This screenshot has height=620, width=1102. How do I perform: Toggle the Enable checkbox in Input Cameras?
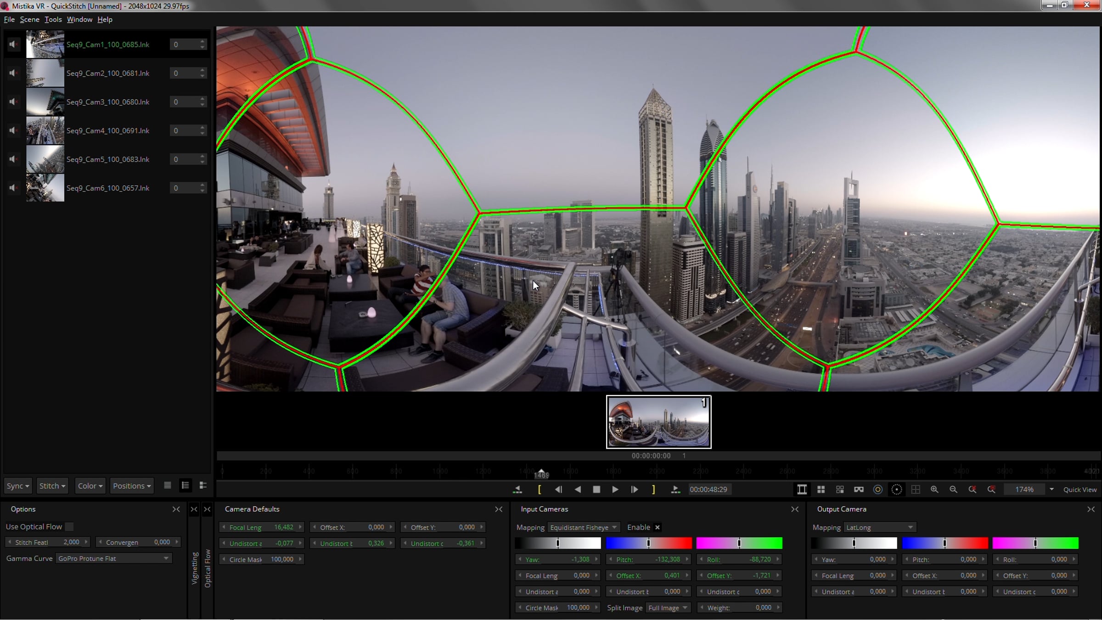[657, 527]
